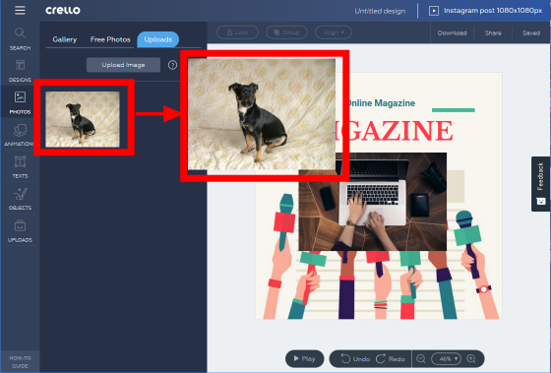Viewport: 551px width, 373px height.
Task: Switch to the Gallery tab
Action: click(65, 39)
